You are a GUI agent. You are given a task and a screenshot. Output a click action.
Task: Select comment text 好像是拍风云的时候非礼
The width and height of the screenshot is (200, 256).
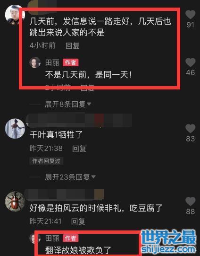(x=75, y=208)
